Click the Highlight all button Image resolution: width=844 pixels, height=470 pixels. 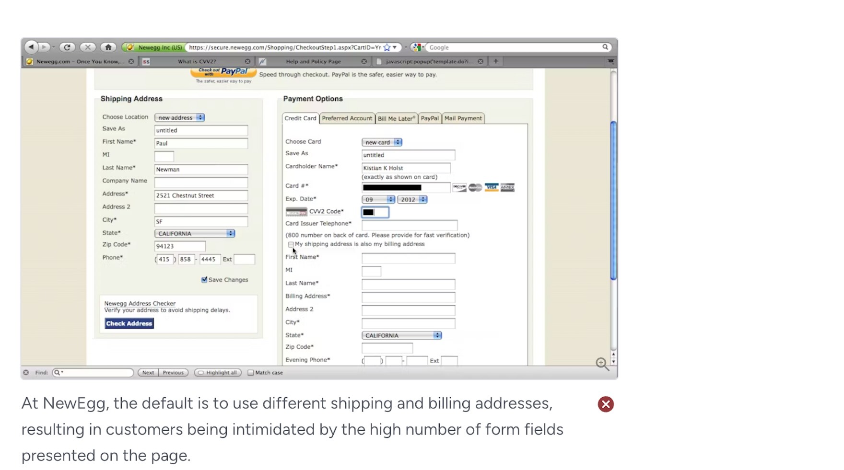[x=218, y=373]
